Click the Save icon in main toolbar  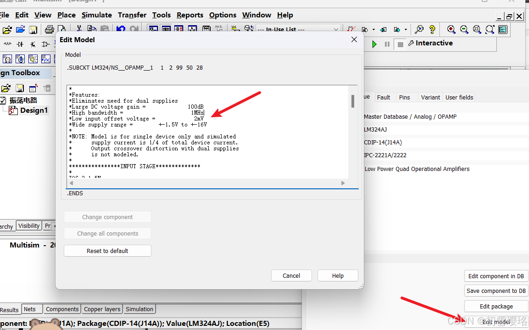[33, 30]
